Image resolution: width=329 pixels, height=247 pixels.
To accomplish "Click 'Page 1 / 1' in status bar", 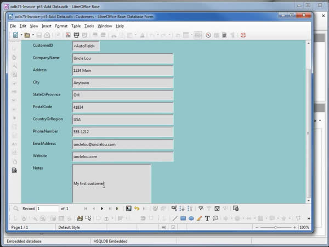I will (x=20, y=227).
